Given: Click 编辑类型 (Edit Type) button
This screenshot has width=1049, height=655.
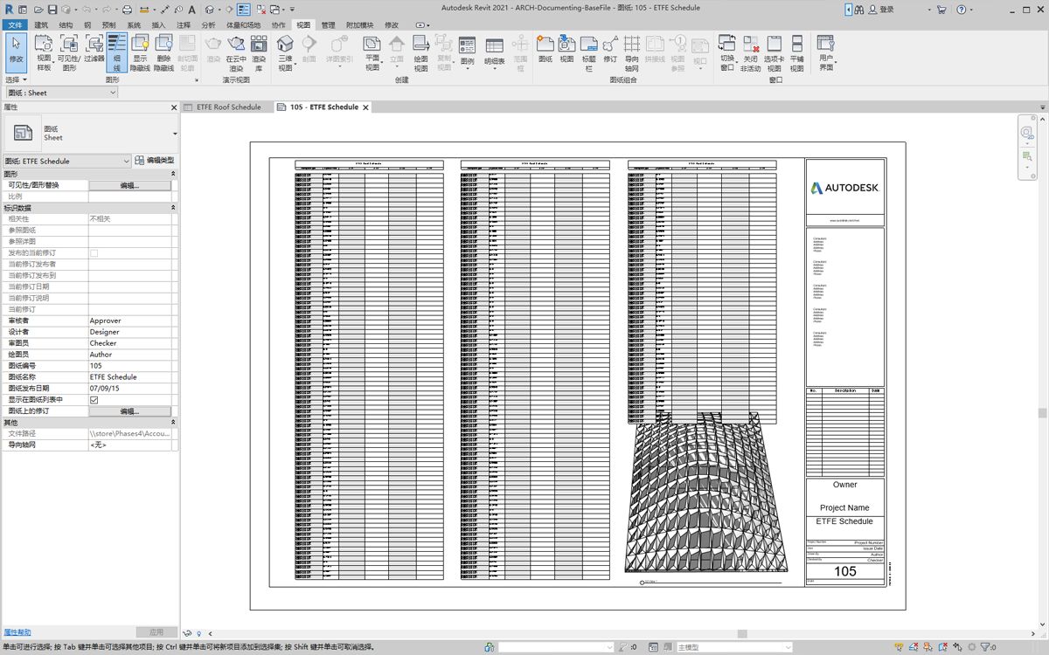Looking at the screenshot, I should [x=155, y=161].
